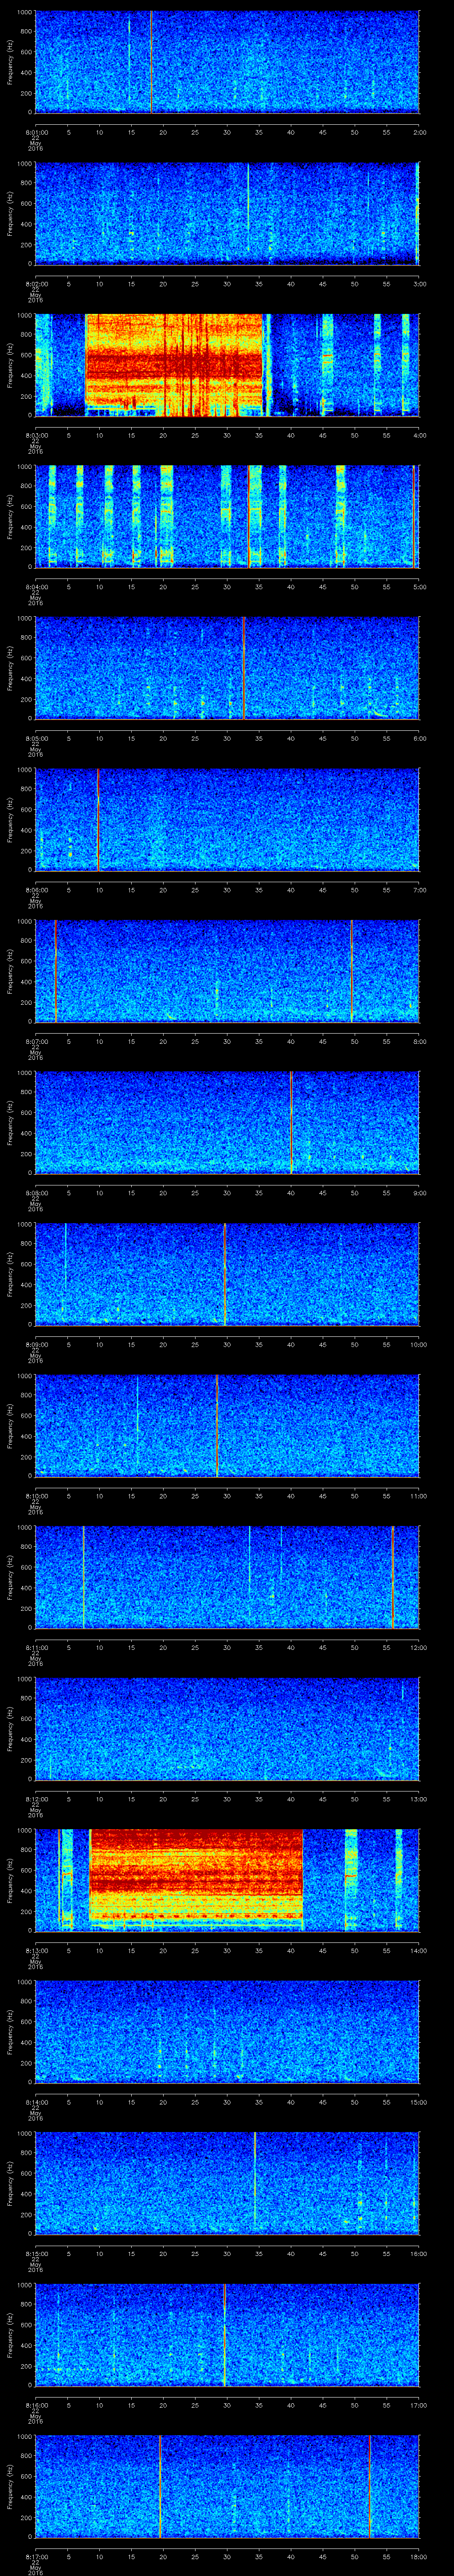Click the spectrogram panel starting at 8:02:00

pyautogui.click(x=227, y=213)
